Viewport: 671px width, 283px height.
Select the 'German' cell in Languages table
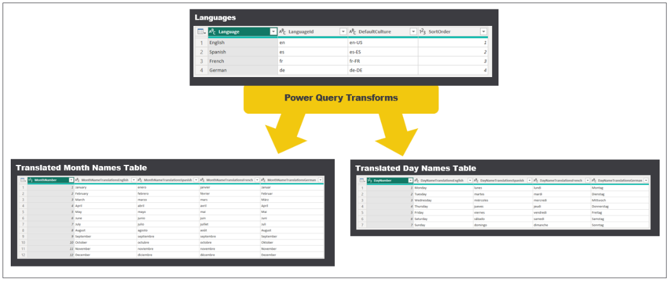pyautogui.click(x=243, y=70)
